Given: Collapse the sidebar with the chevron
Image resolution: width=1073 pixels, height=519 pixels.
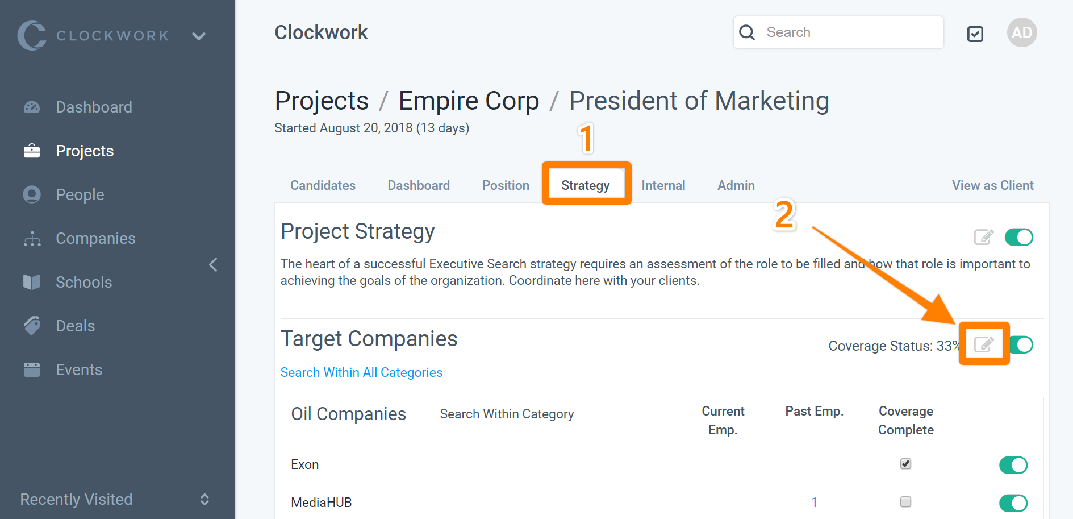Looking at the screenshot, I should tap(213, 264).
